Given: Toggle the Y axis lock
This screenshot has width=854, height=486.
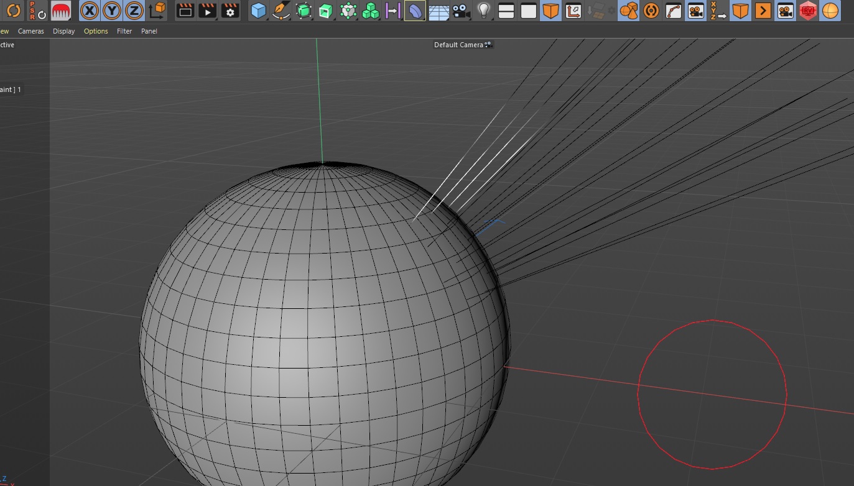Looking at the screenshot, I should tap(112, 11).
